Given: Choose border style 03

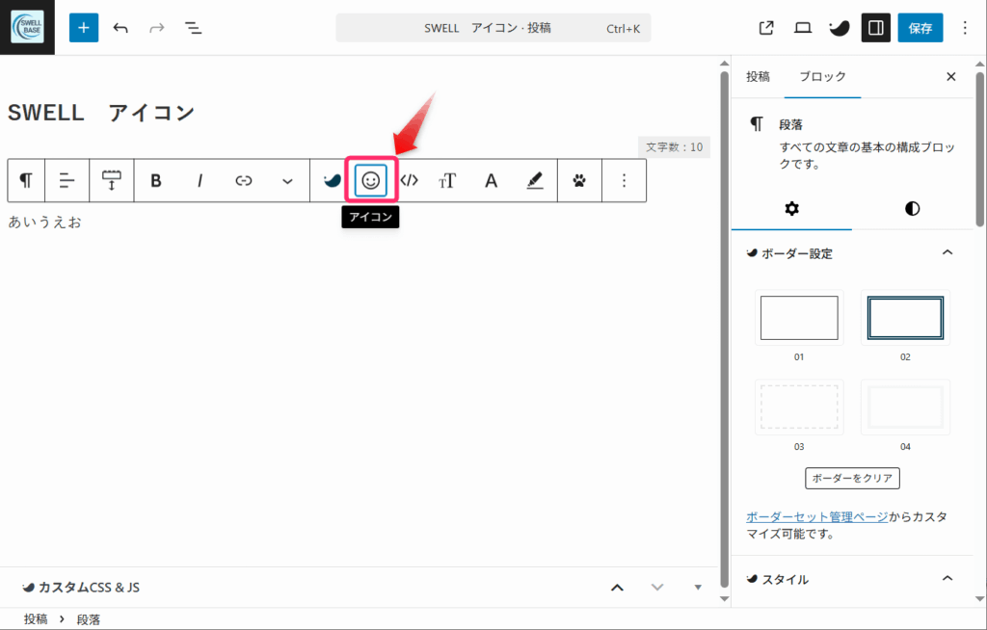Looking at the screenshot, I should pyautogui.click(x=799, y=407).
